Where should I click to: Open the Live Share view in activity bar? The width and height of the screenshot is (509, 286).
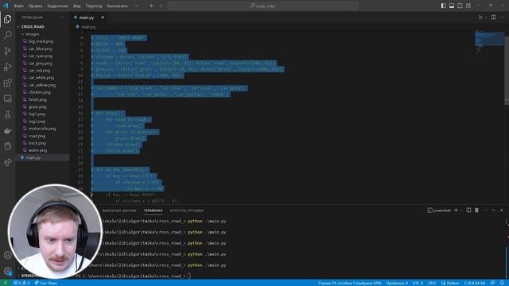(7, 162)
